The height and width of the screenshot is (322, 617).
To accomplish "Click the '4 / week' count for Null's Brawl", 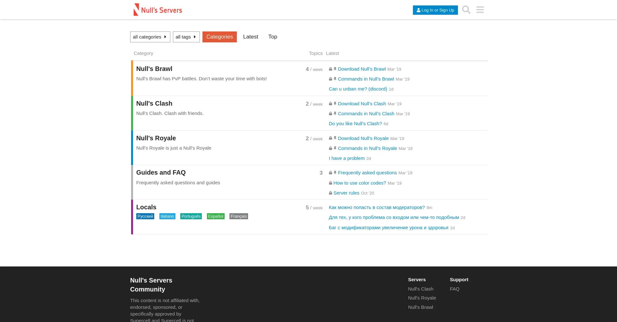I will (314, 69).
